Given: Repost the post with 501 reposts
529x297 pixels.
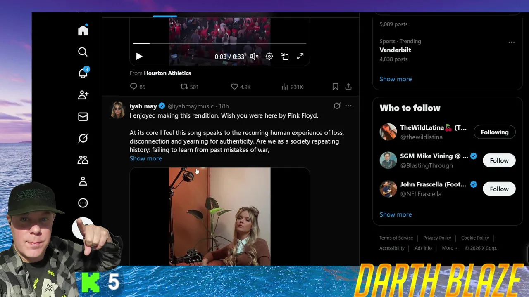Looking at the screenshot, I should click(189, 87).
